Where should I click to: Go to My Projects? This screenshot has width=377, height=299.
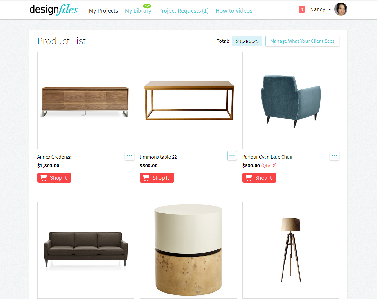[103, 11]
